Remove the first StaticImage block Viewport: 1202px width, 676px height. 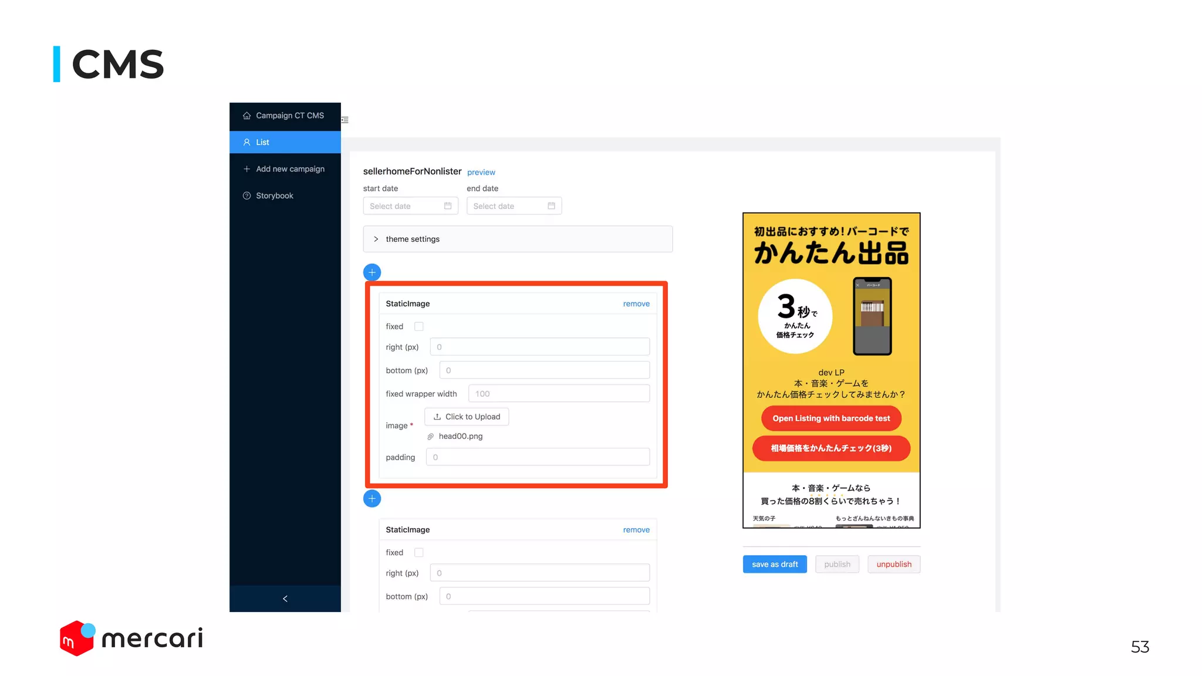coord(636,303)
